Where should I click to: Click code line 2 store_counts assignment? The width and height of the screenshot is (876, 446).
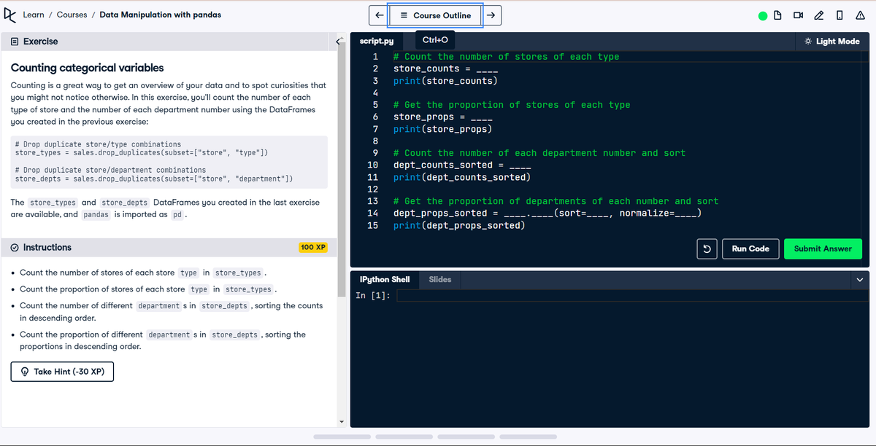pyautogui.click(x=445, y=69)
